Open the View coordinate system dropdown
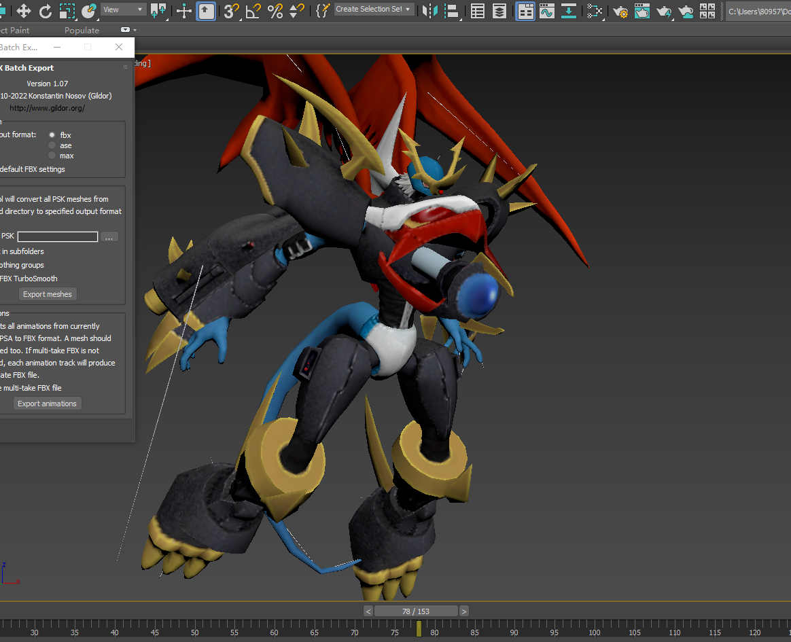The image size is (791, 642). tap(122, 10)
